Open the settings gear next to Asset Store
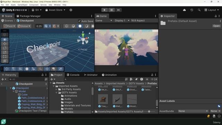222x125 pixels. pyautogui.click(x=71, y=10)
